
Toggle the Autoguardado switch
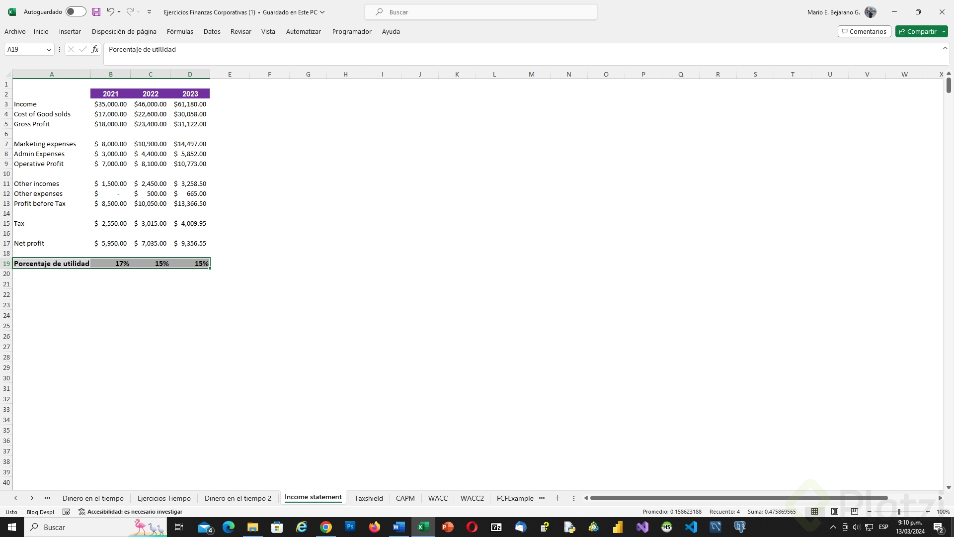pos(76,12)
